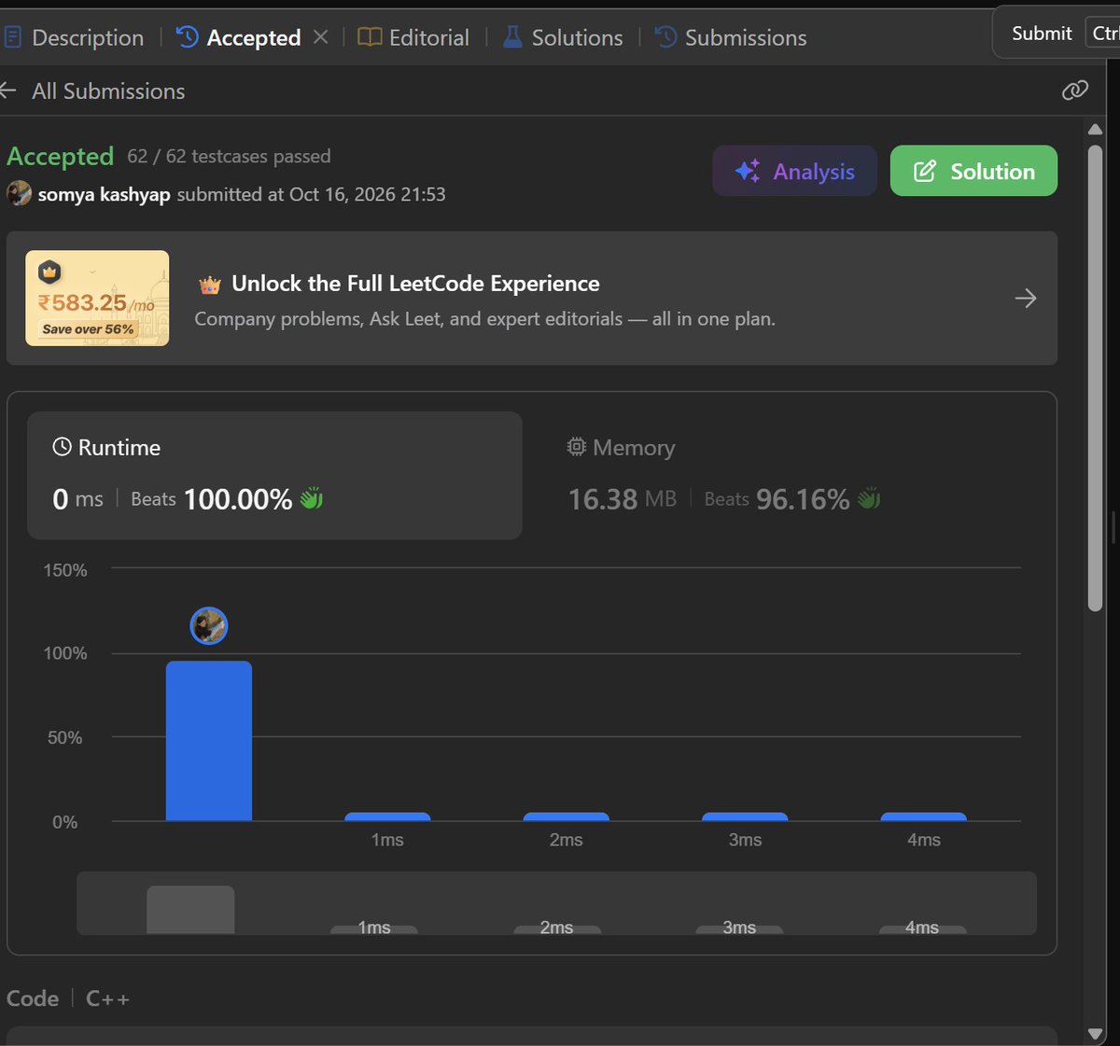The image size is (1120, 1046).
Task: Click the clapping hands beside 100.00%
Action: pyautogui.click(x=312, y=499)
